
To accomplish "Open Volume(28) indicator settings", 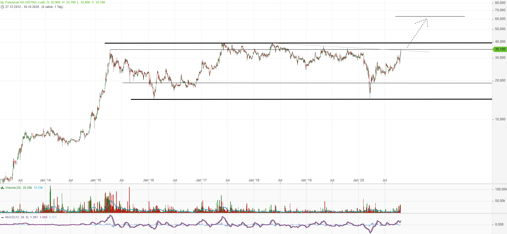I will (13, 188).
